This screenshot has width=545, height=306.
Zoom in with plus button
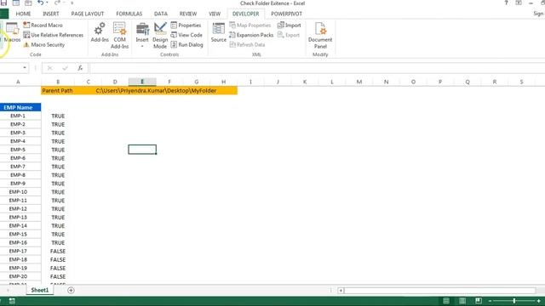pos(538,301)
